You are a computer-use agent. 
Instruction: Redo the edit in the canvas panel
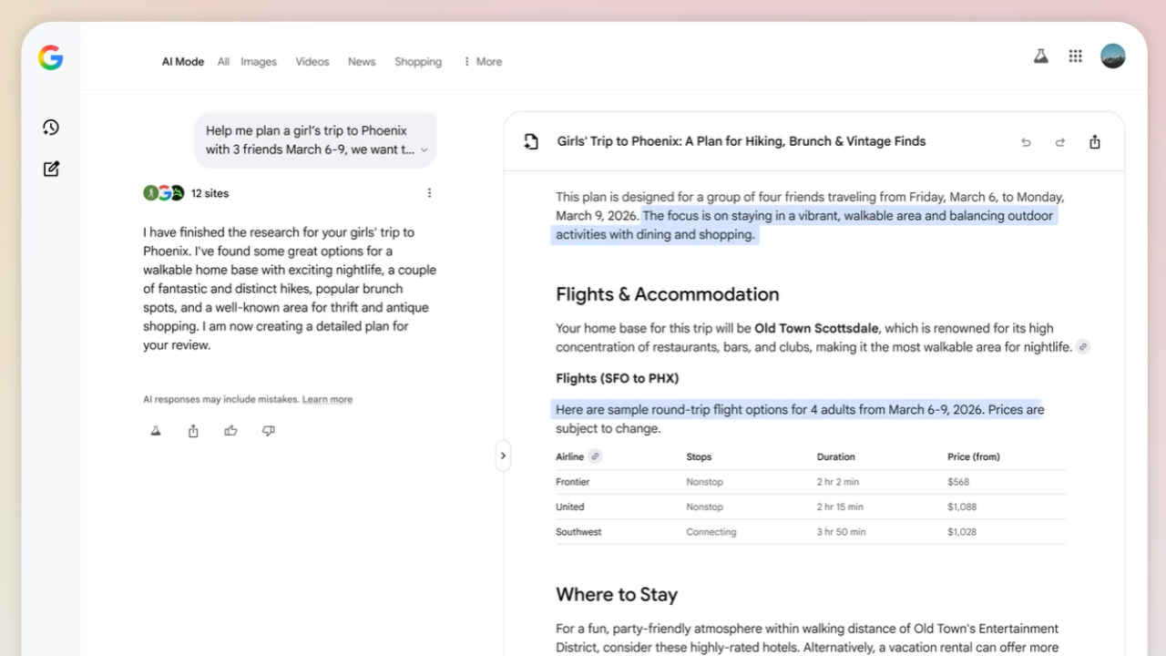click(1060, 142)
